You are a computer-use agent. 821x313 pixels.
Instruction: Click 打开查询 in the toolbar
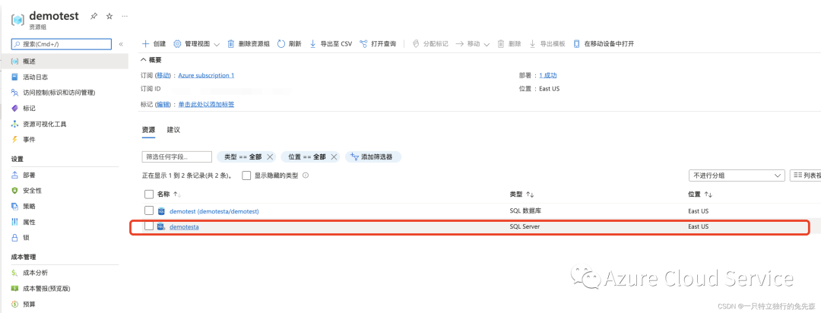click(x=378, y=44)
